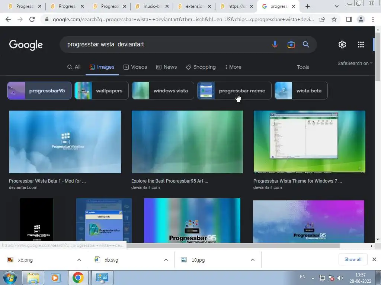Expand the xb.png download options arrow
Screen dimensions: 381x285
tap(79, 260)
